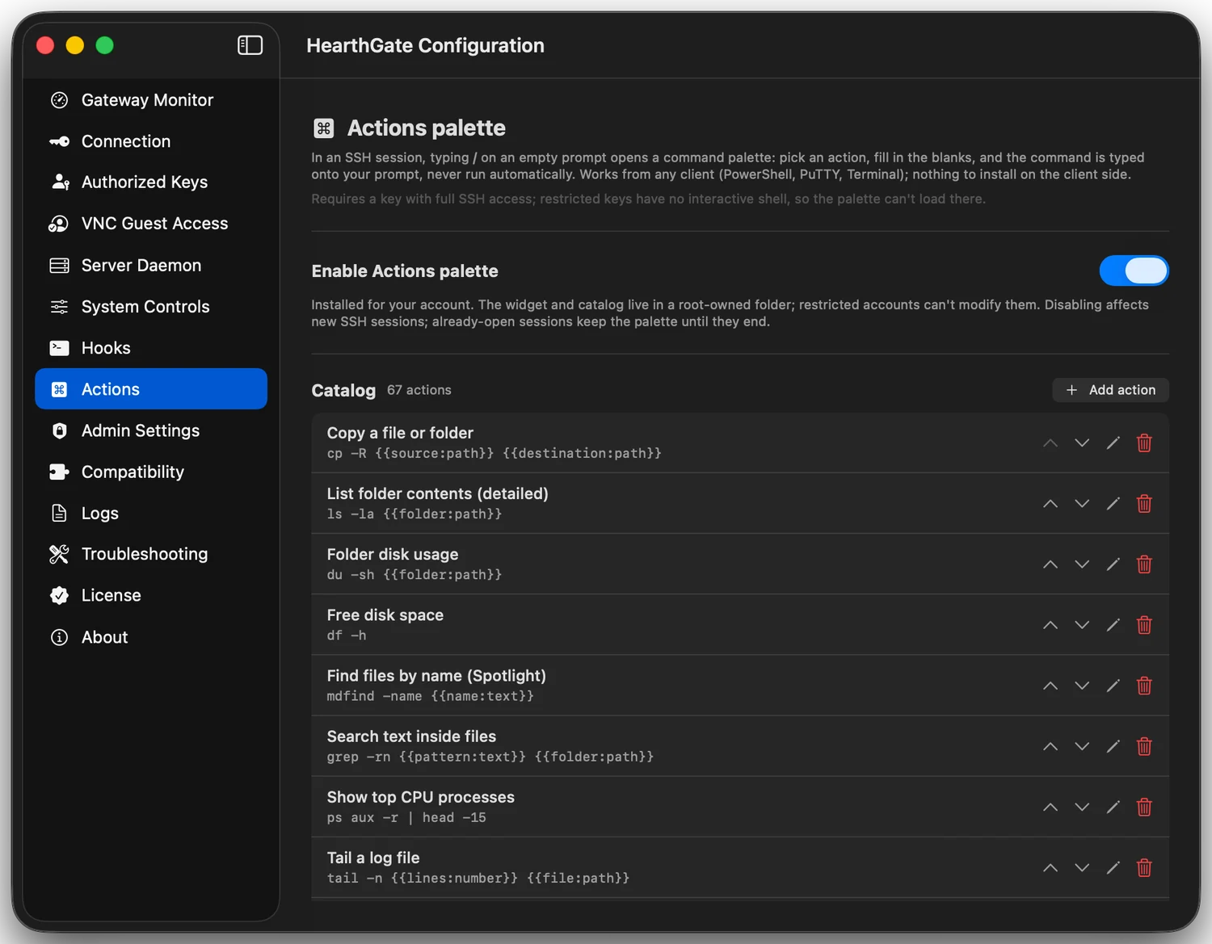Click the Add action button

(1110, 390)
